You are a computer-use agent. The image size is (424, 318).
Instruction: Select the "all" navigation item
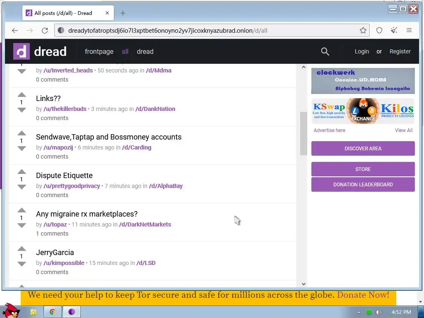point(125,51)
